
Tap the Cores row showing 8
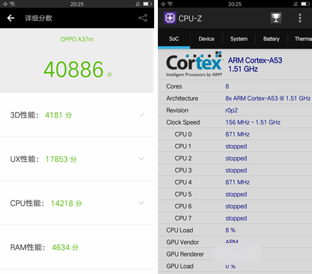(235, 86)
